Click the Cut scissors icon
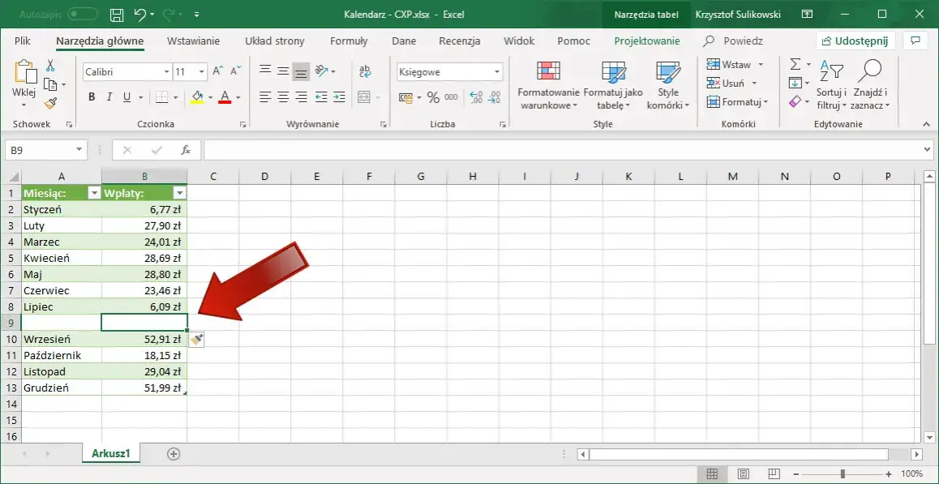 (50, 66)
